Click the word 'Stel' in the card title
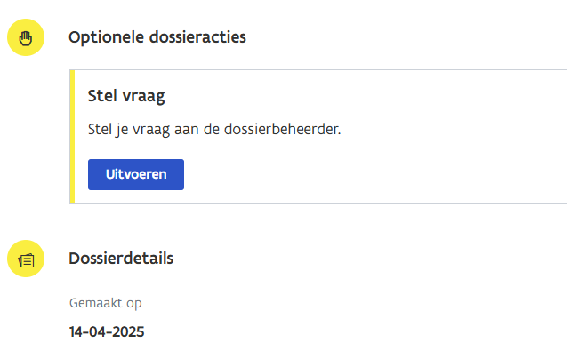 click(x=102, y=94)
